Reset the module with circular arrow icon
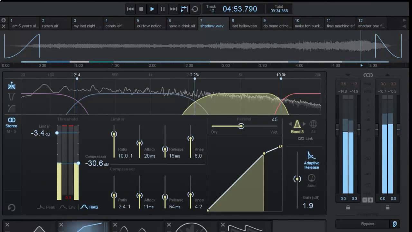Viewport: 412px width, 232px height. pyautogui.click(x=12, y=208)
